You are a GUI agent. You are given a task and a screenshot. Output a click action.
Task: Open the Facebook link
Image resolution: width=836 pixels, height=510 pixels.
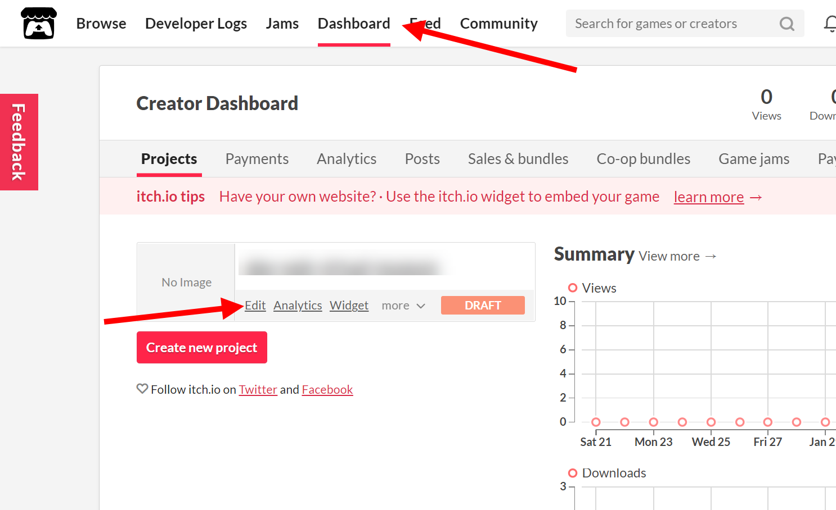click(327, 389)
